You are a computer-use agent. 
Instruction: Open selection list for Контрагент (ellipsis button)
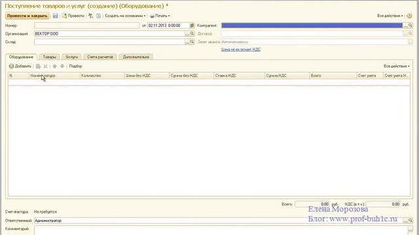click(x=405, y=25)
